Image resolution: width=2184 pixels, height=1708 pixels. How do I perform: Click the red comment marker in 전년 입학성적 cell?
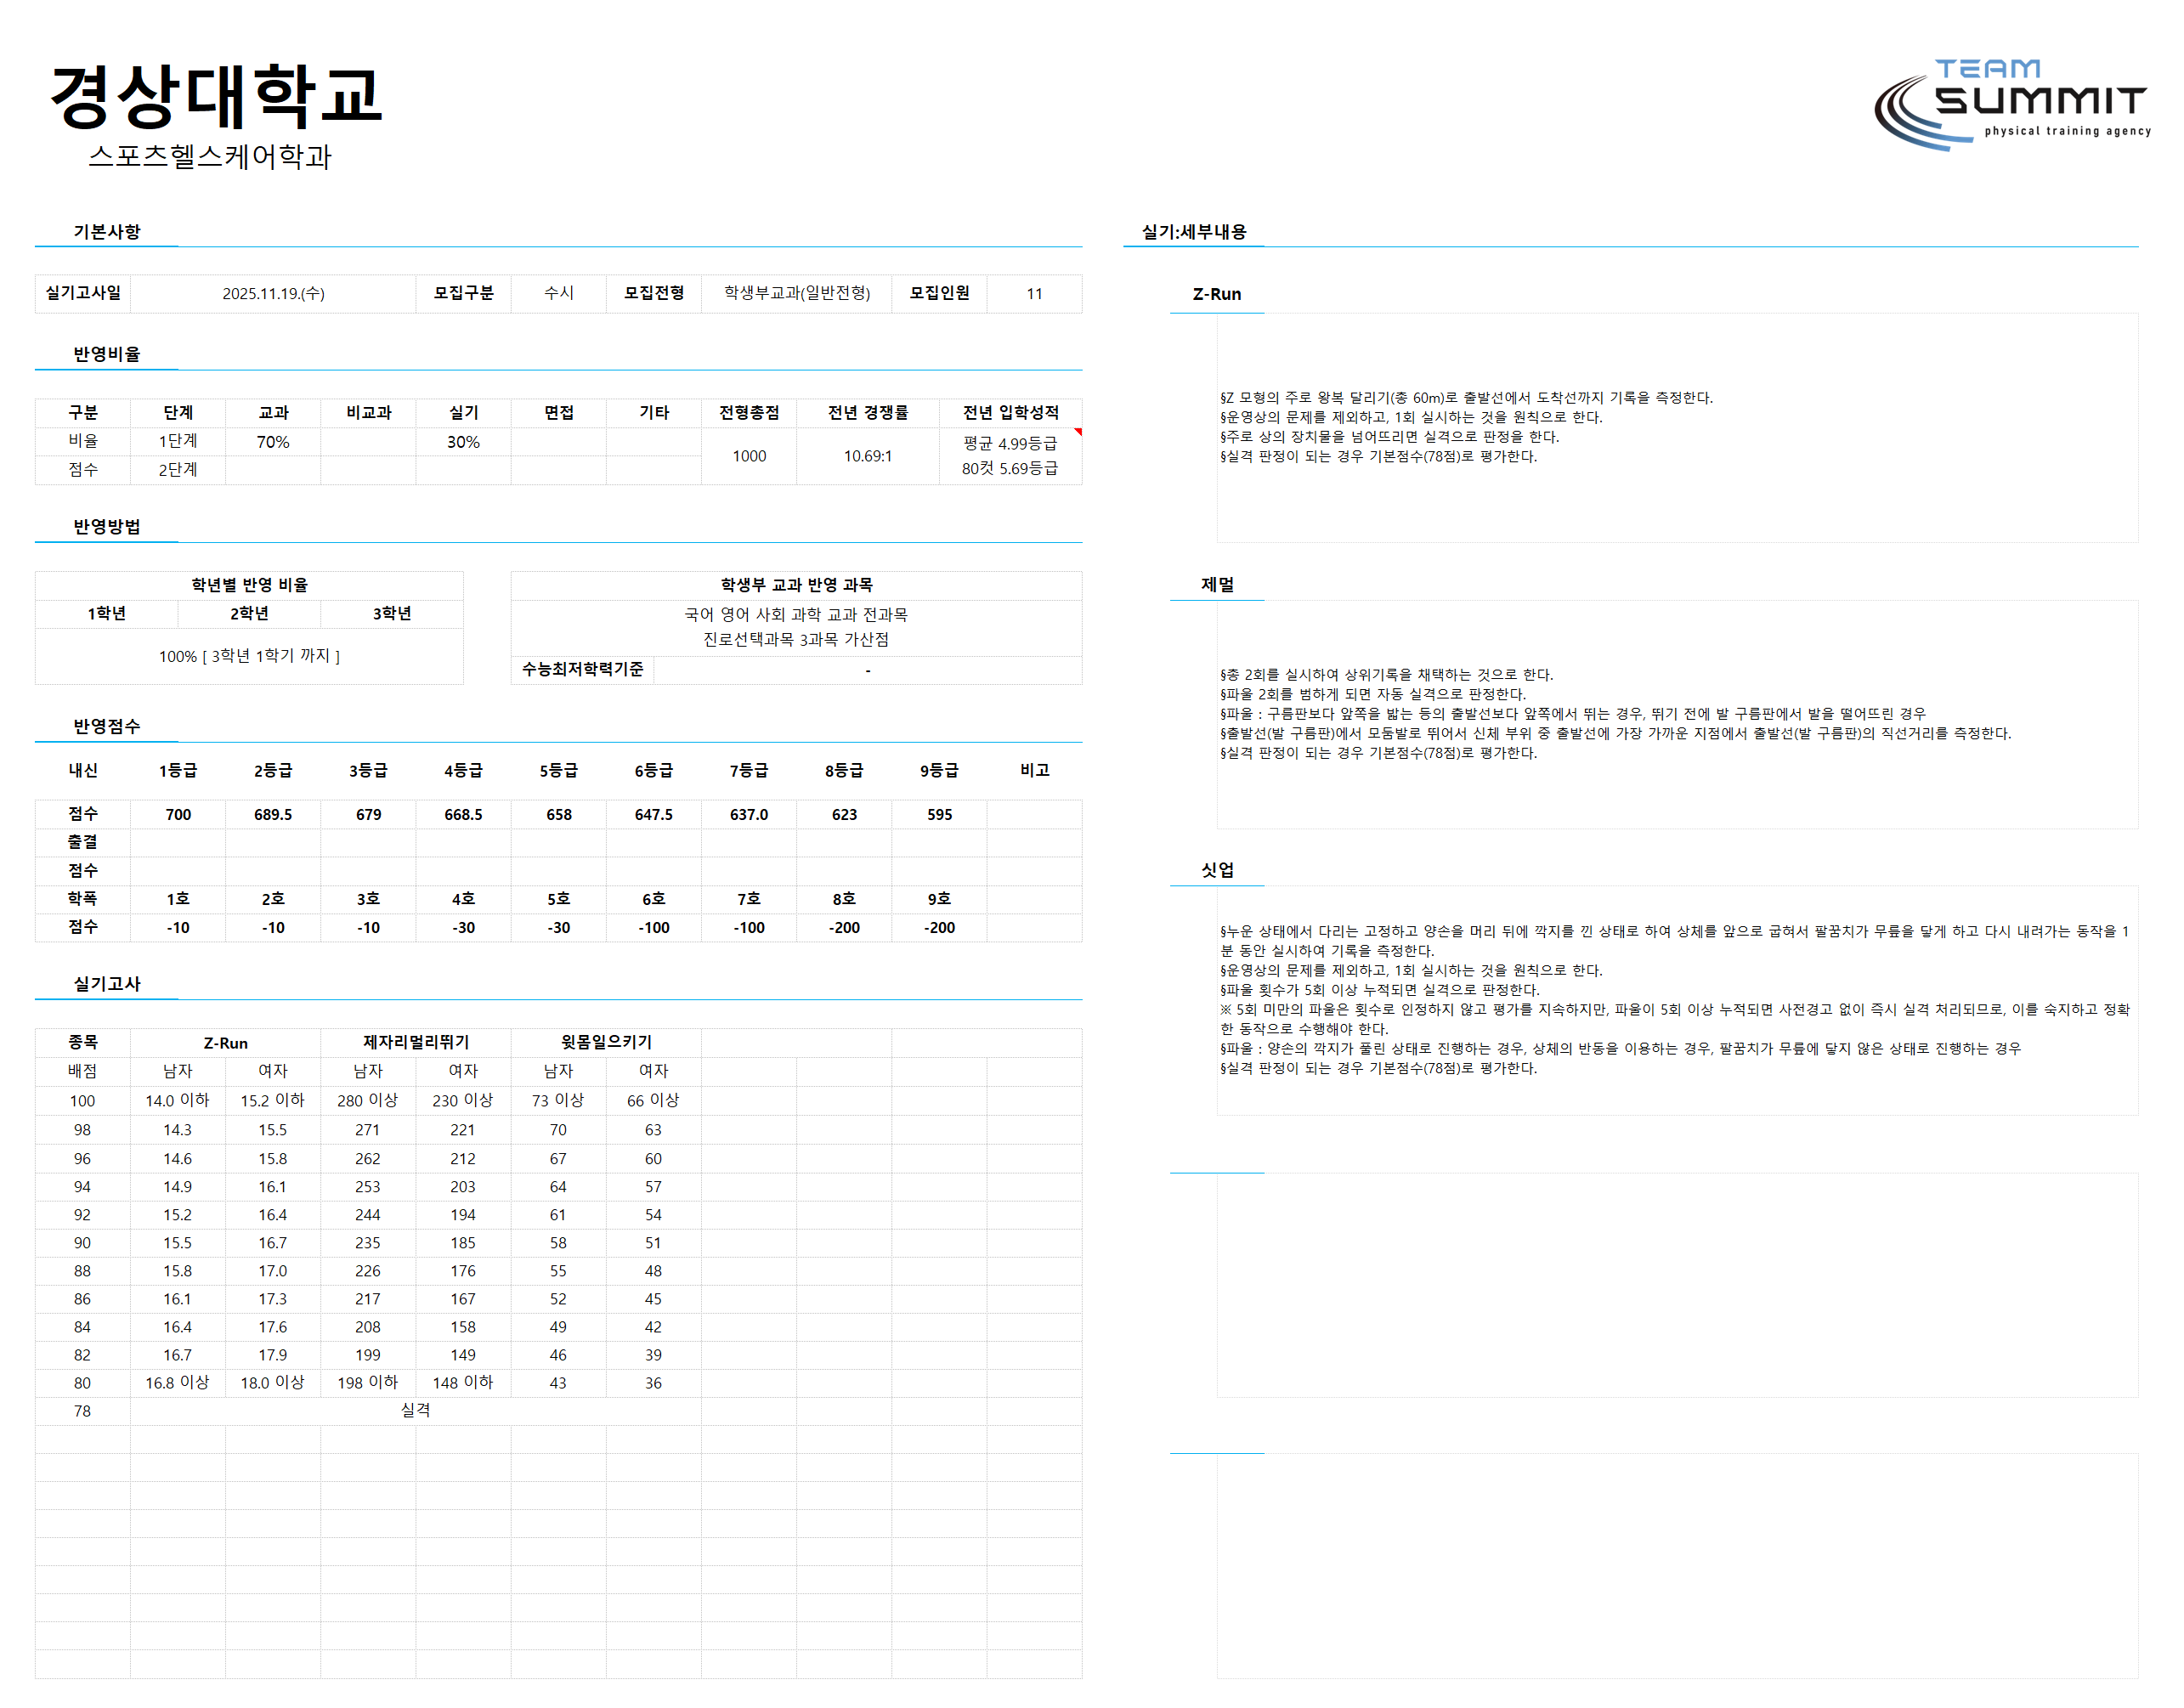click(x=1078, y=432)
